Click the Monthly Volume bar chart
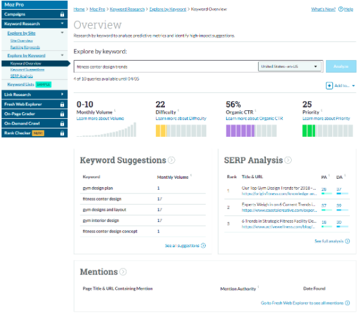The width and height of the screenshot is (357, 313). click(106, 130)
